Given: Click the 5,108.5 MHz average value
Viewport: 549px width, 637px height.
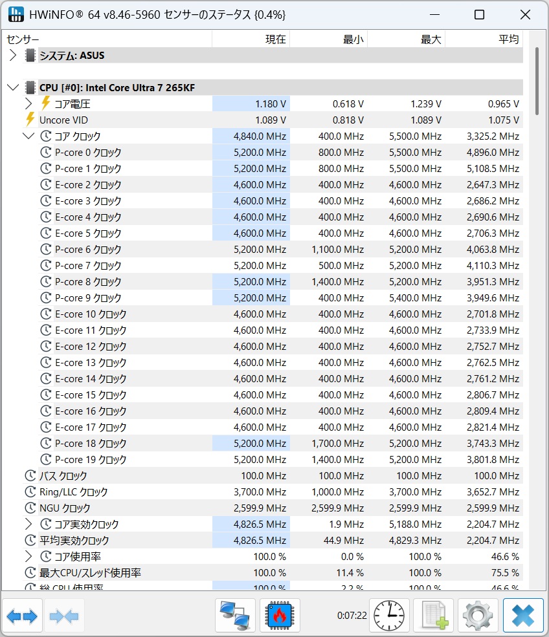Looking at the screenshot, I should 493,168.
